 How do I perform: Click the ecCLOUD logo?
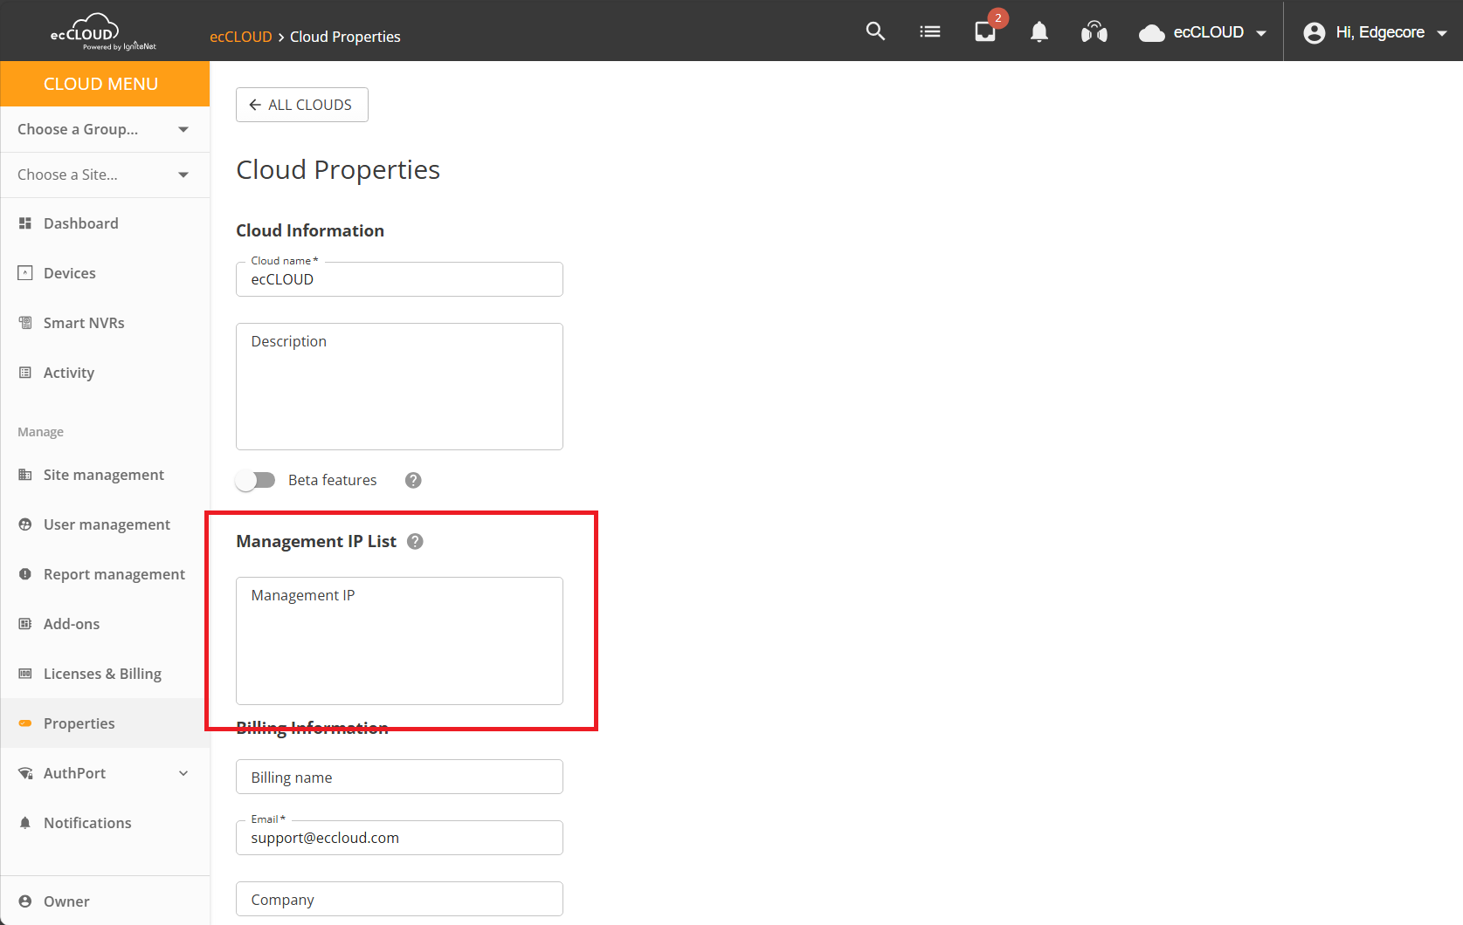tap(102, 31)
